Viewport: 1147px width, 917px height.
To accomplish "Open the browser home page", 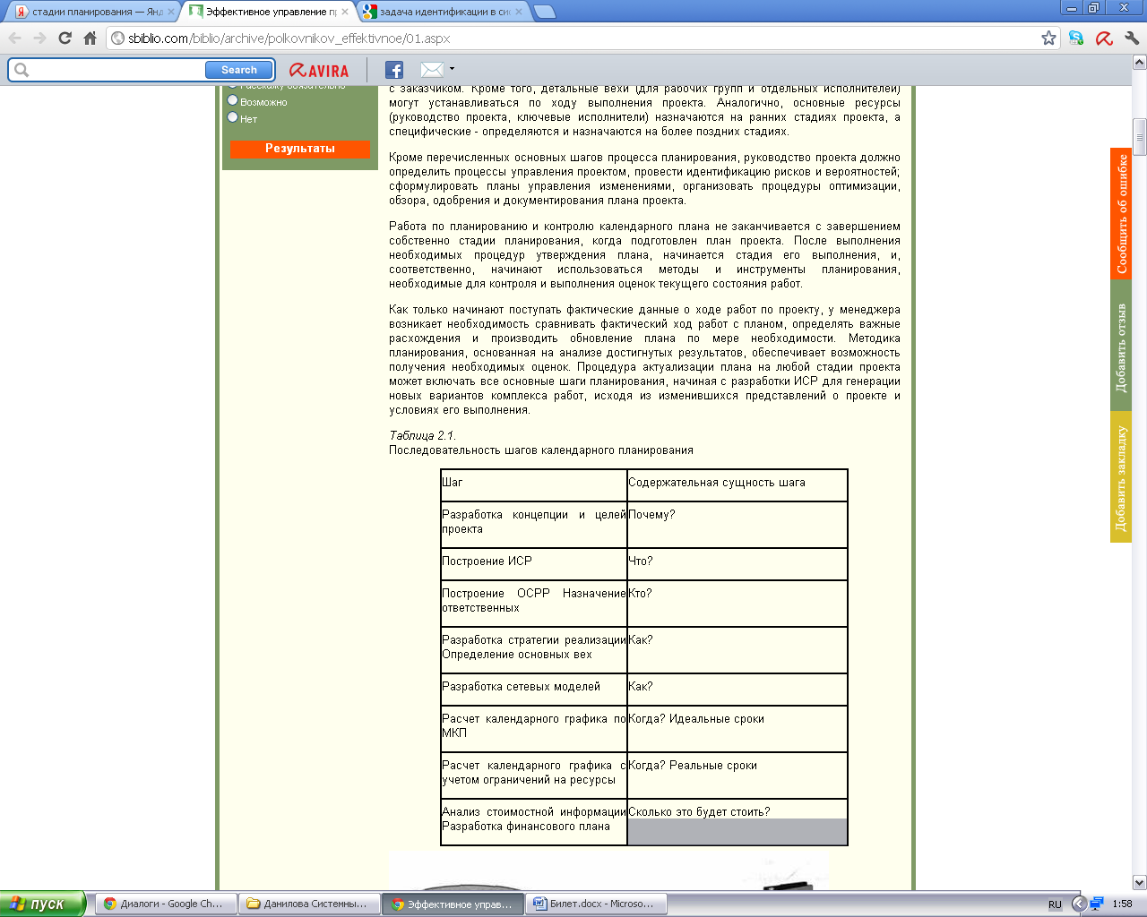I will (90, 39).
